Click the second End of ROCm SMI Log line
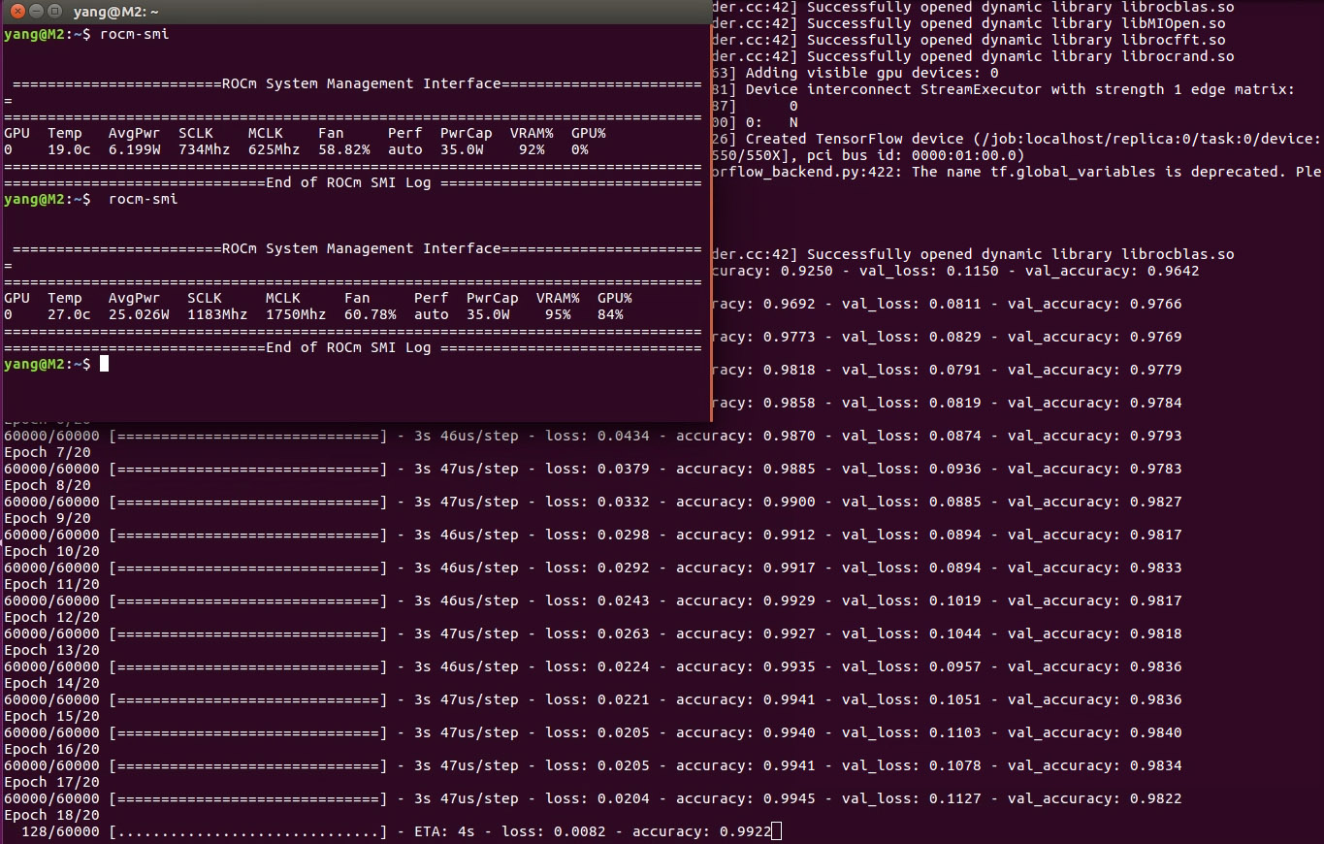Image resolution: width=1324 pixels, height=844 pixels. (x=351, y=347)
